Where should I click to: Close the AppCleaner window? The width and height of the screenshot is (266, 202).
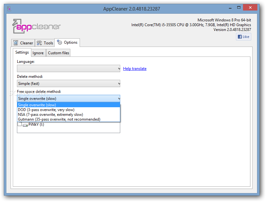point(250,7)
